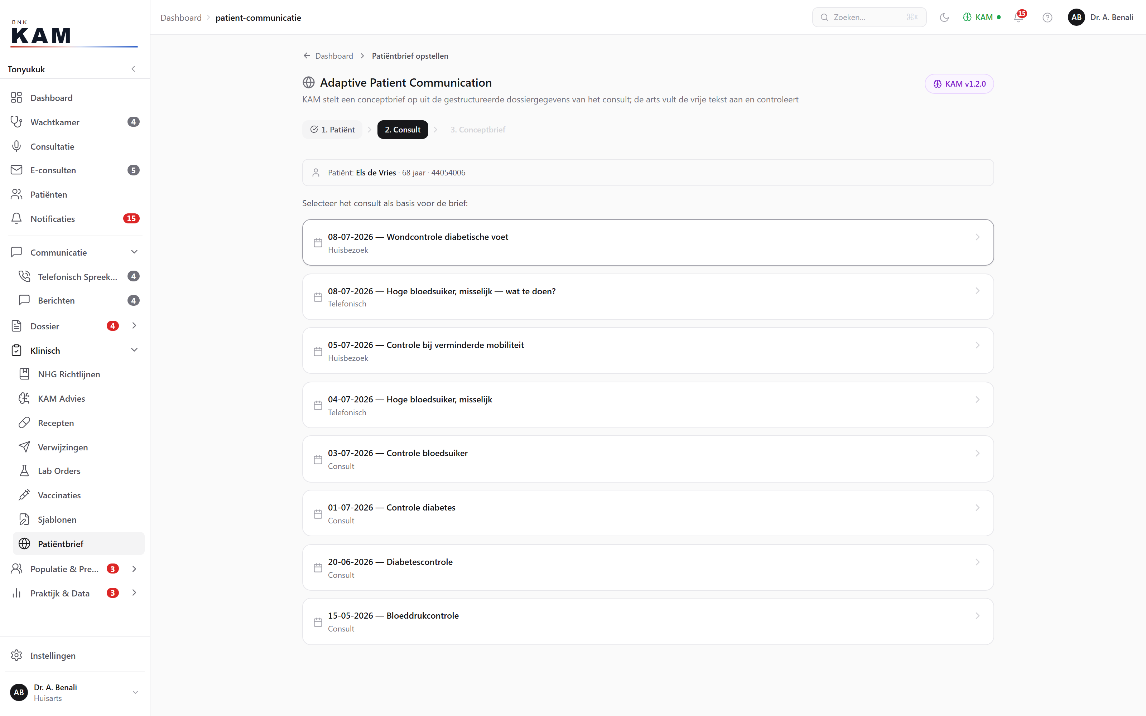Open Notificaties sidebar entry
1146x716 pixels.
(75, 219)
